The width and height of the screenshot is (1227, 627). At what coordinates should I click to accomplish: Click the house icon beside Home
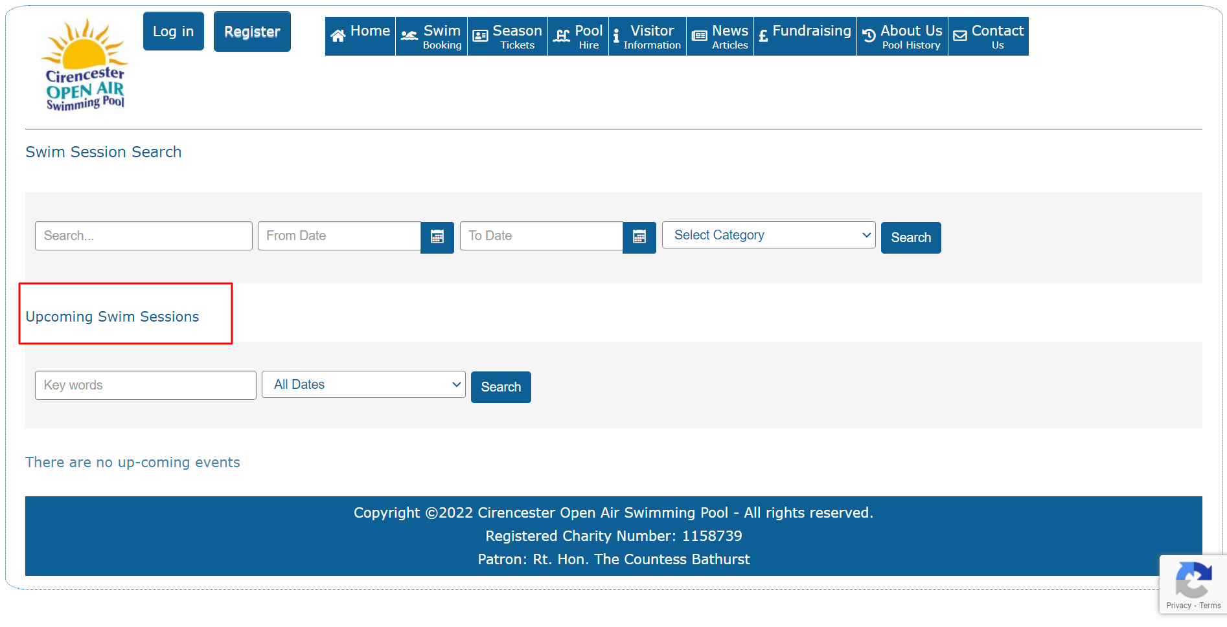[x=338, y=36]
